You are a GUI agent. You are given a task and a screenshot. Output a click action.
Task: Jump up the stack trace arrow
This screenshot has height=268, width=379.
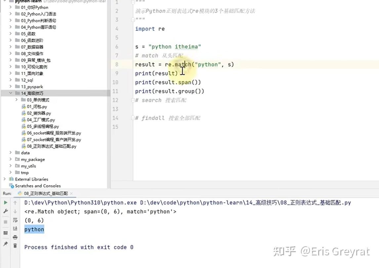pos(15,203)
